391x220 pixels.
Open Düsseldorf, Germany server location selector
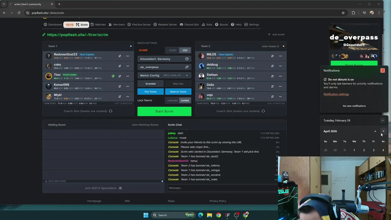point(164,59)
